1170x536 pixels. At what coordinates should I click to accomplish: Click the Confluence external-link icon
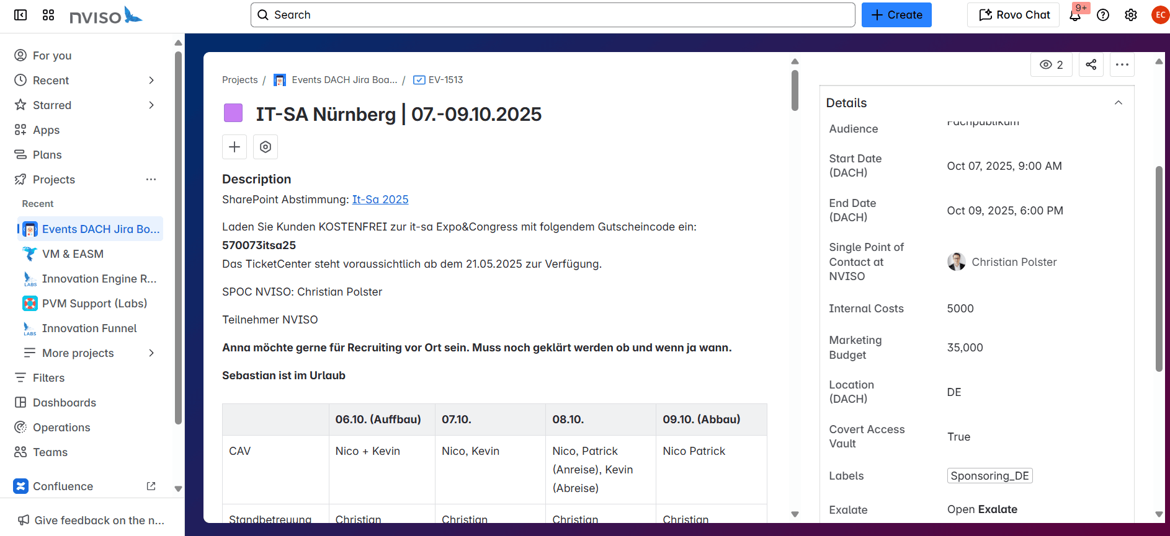(x=151, y=486)
